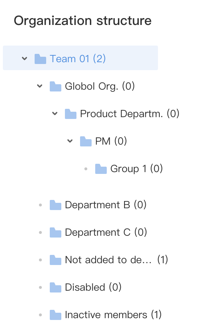Click the Group 1 folder icon

pos(101,169)
